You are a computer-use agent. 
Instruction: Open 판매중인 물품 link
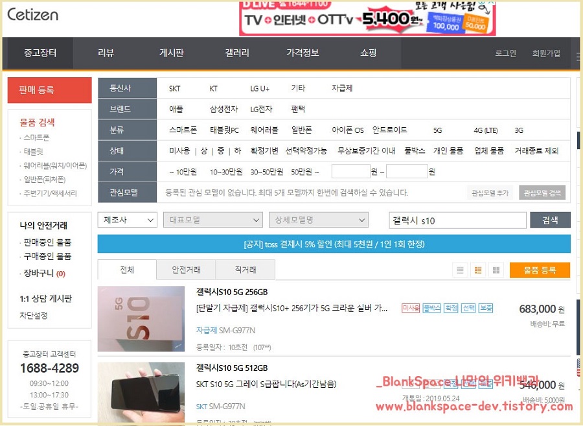point(47,243)
